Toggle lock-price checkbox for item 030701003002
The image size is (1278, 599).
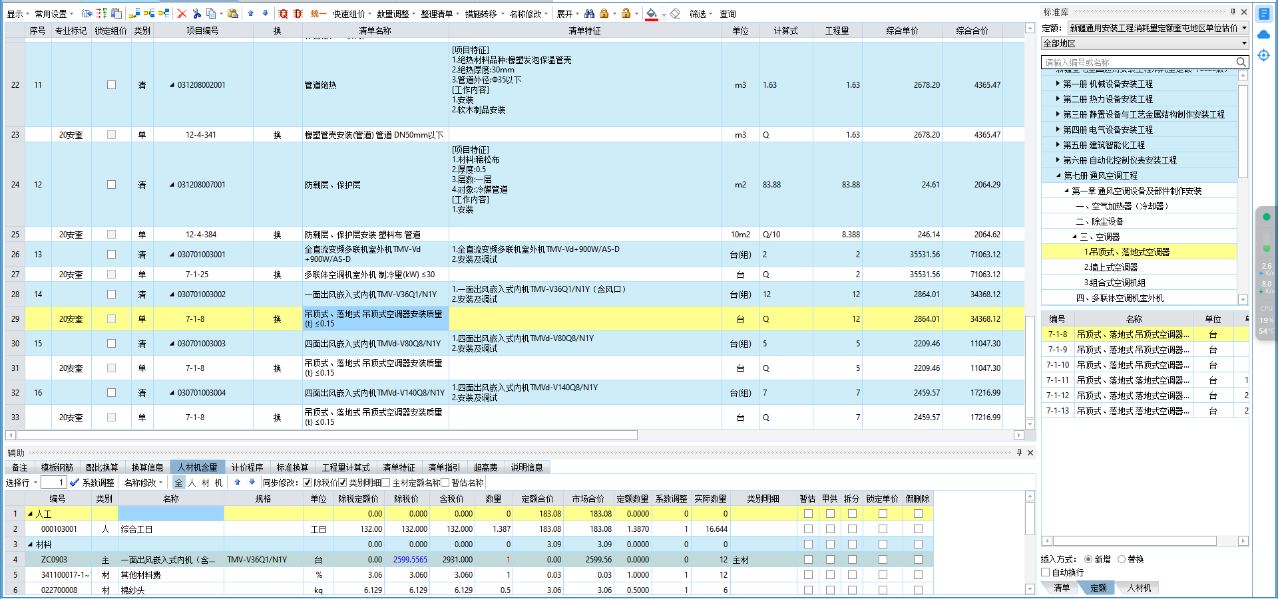[111, 294]
